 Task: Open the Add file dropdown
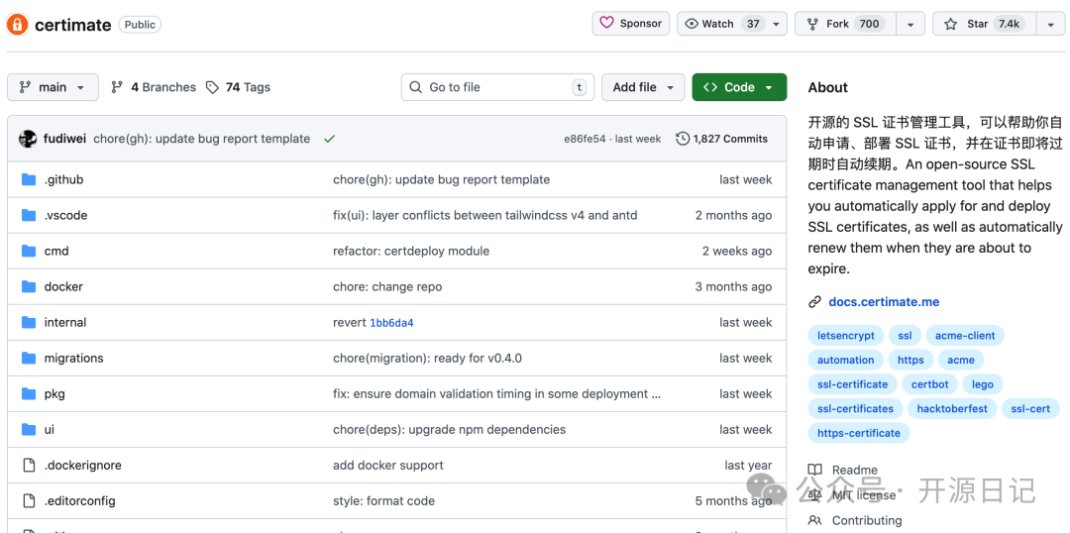(643, 87)
